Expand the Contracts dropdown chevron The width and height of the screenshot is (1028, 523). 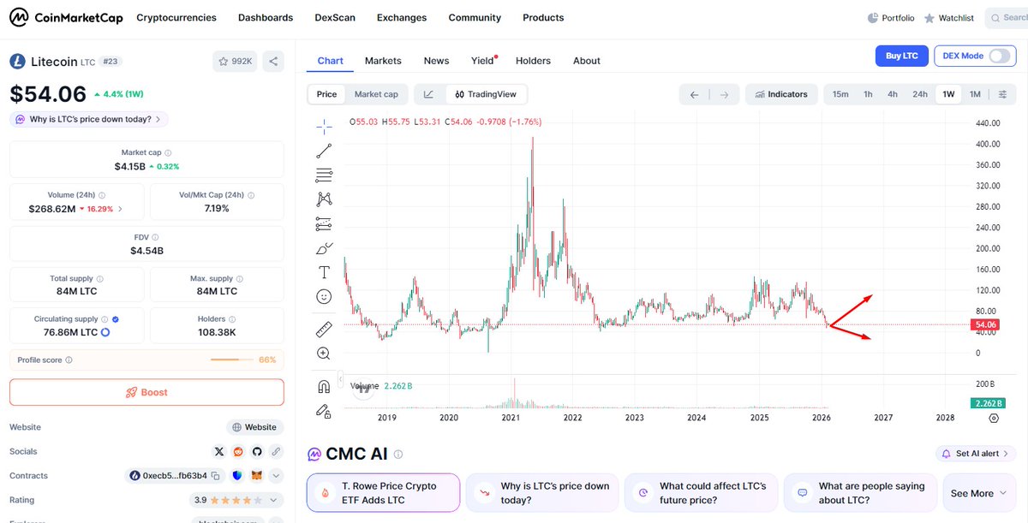276,475
